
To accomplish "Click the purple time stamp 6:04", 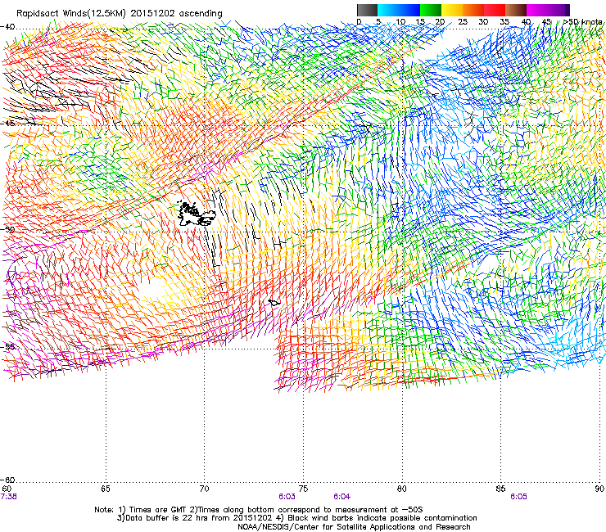I will coord(342,497).
